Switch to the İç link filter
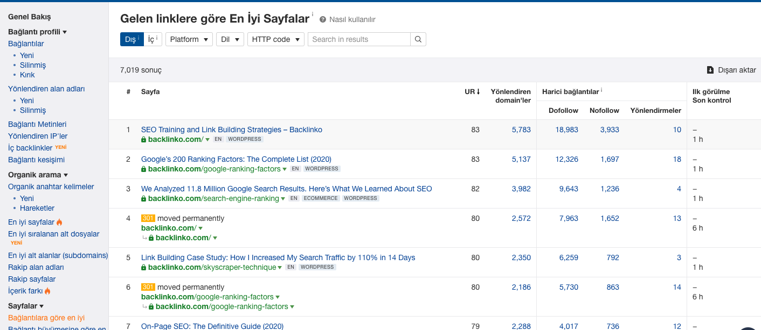 153,39
